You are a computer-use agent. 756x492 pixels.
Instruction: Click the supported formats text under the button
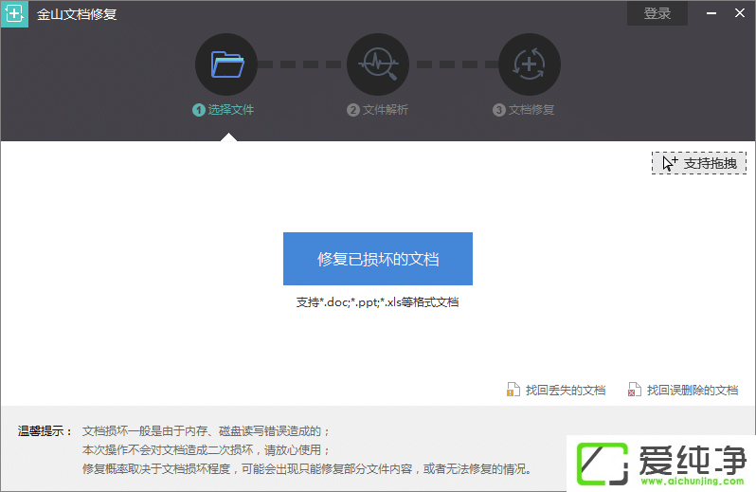(x=377, y=302)
